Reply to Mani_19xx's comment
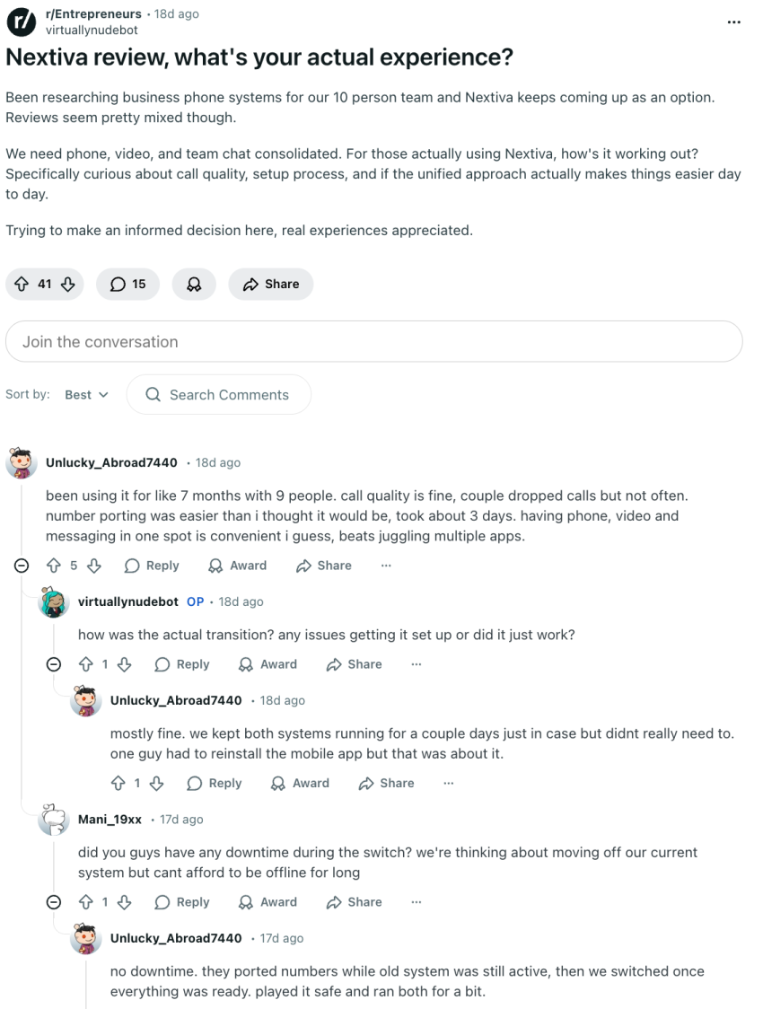 182,902
